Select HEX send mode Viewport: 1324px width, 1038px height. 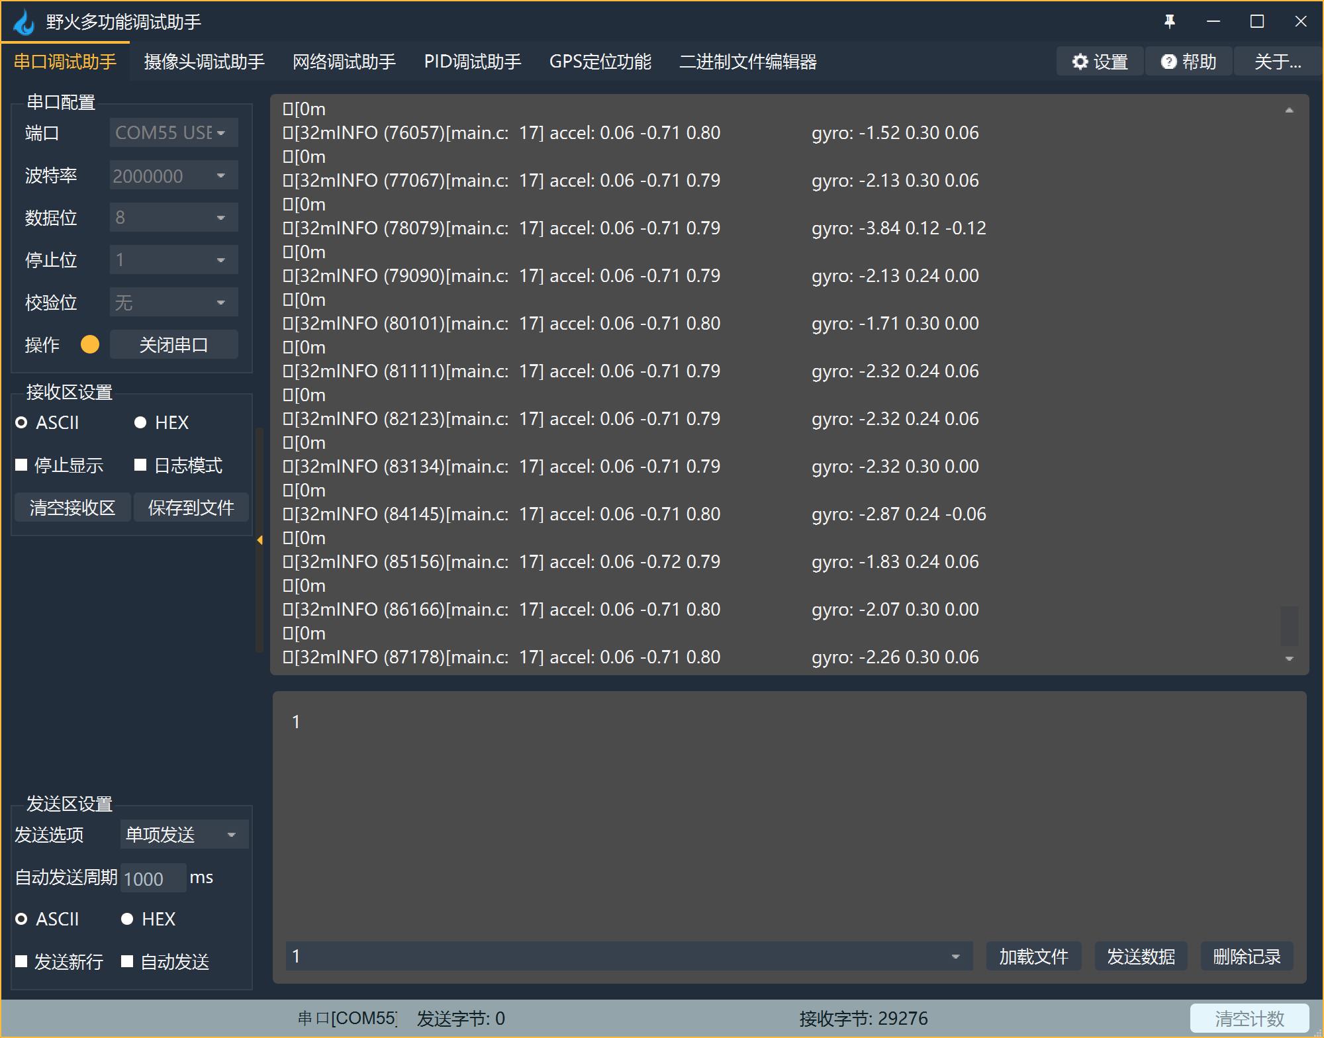point(148,919)
